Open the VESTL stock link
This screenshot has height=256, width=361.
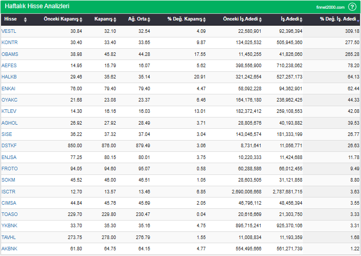click(9, 31)
